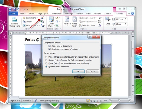The image size is (142, 109).
Task: Click the zoom slider handle in status bar
Action: point(119,101)
